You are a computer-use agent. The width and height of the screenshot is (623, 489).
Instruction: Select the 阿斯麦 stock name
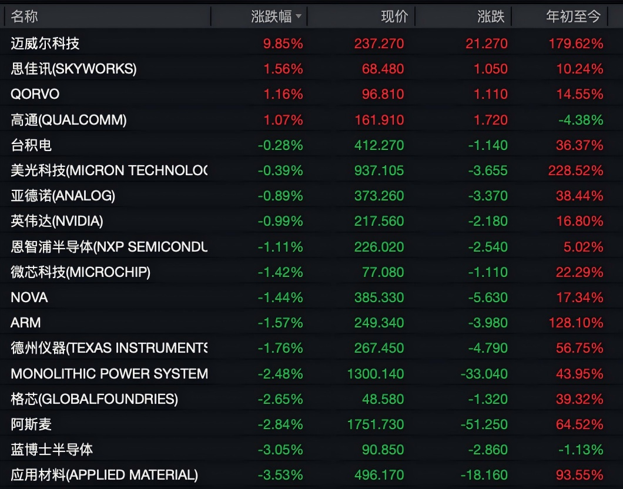click(x=31, y=424)
